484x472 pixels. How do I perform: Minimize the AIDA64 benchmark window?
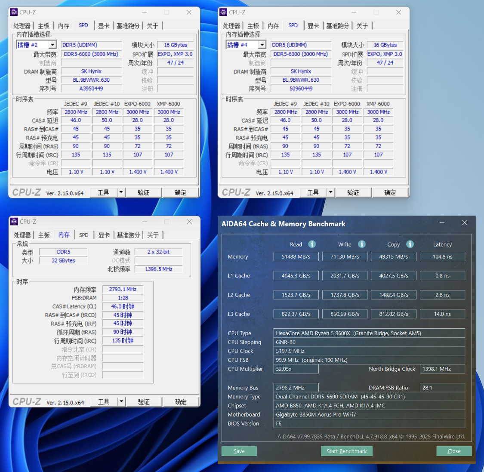point(442,222)
